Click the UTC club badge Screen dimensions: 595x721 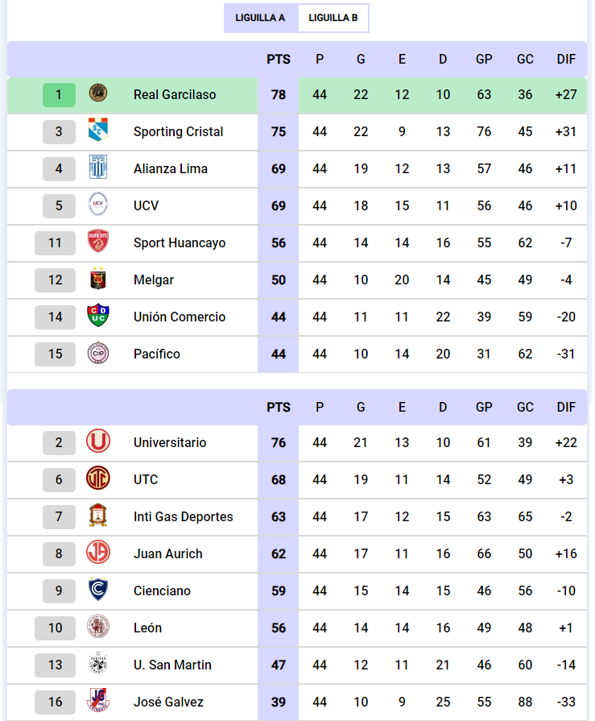pos(98,479)
